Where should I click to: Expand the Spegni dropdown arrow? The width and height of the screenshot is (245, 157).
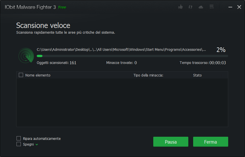coord(37,144)
